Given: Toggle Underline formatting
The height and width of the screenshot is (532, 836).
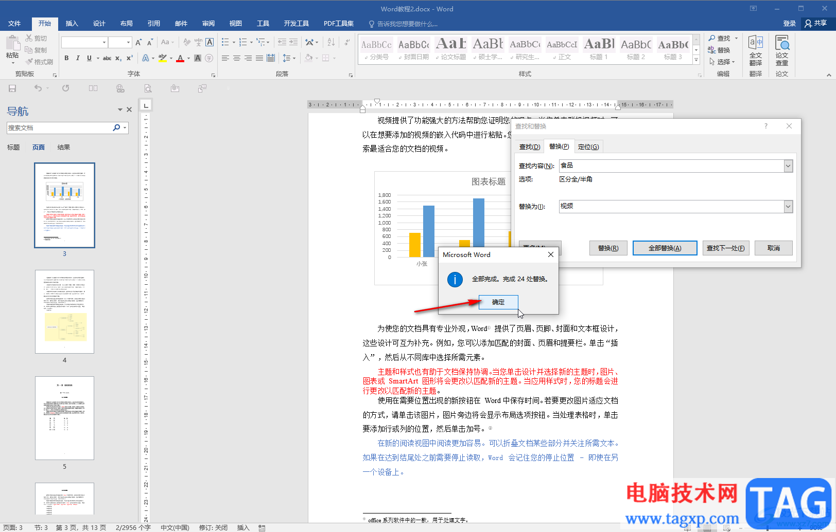Looking at the screenshot, I should click(x=89, y=58).
